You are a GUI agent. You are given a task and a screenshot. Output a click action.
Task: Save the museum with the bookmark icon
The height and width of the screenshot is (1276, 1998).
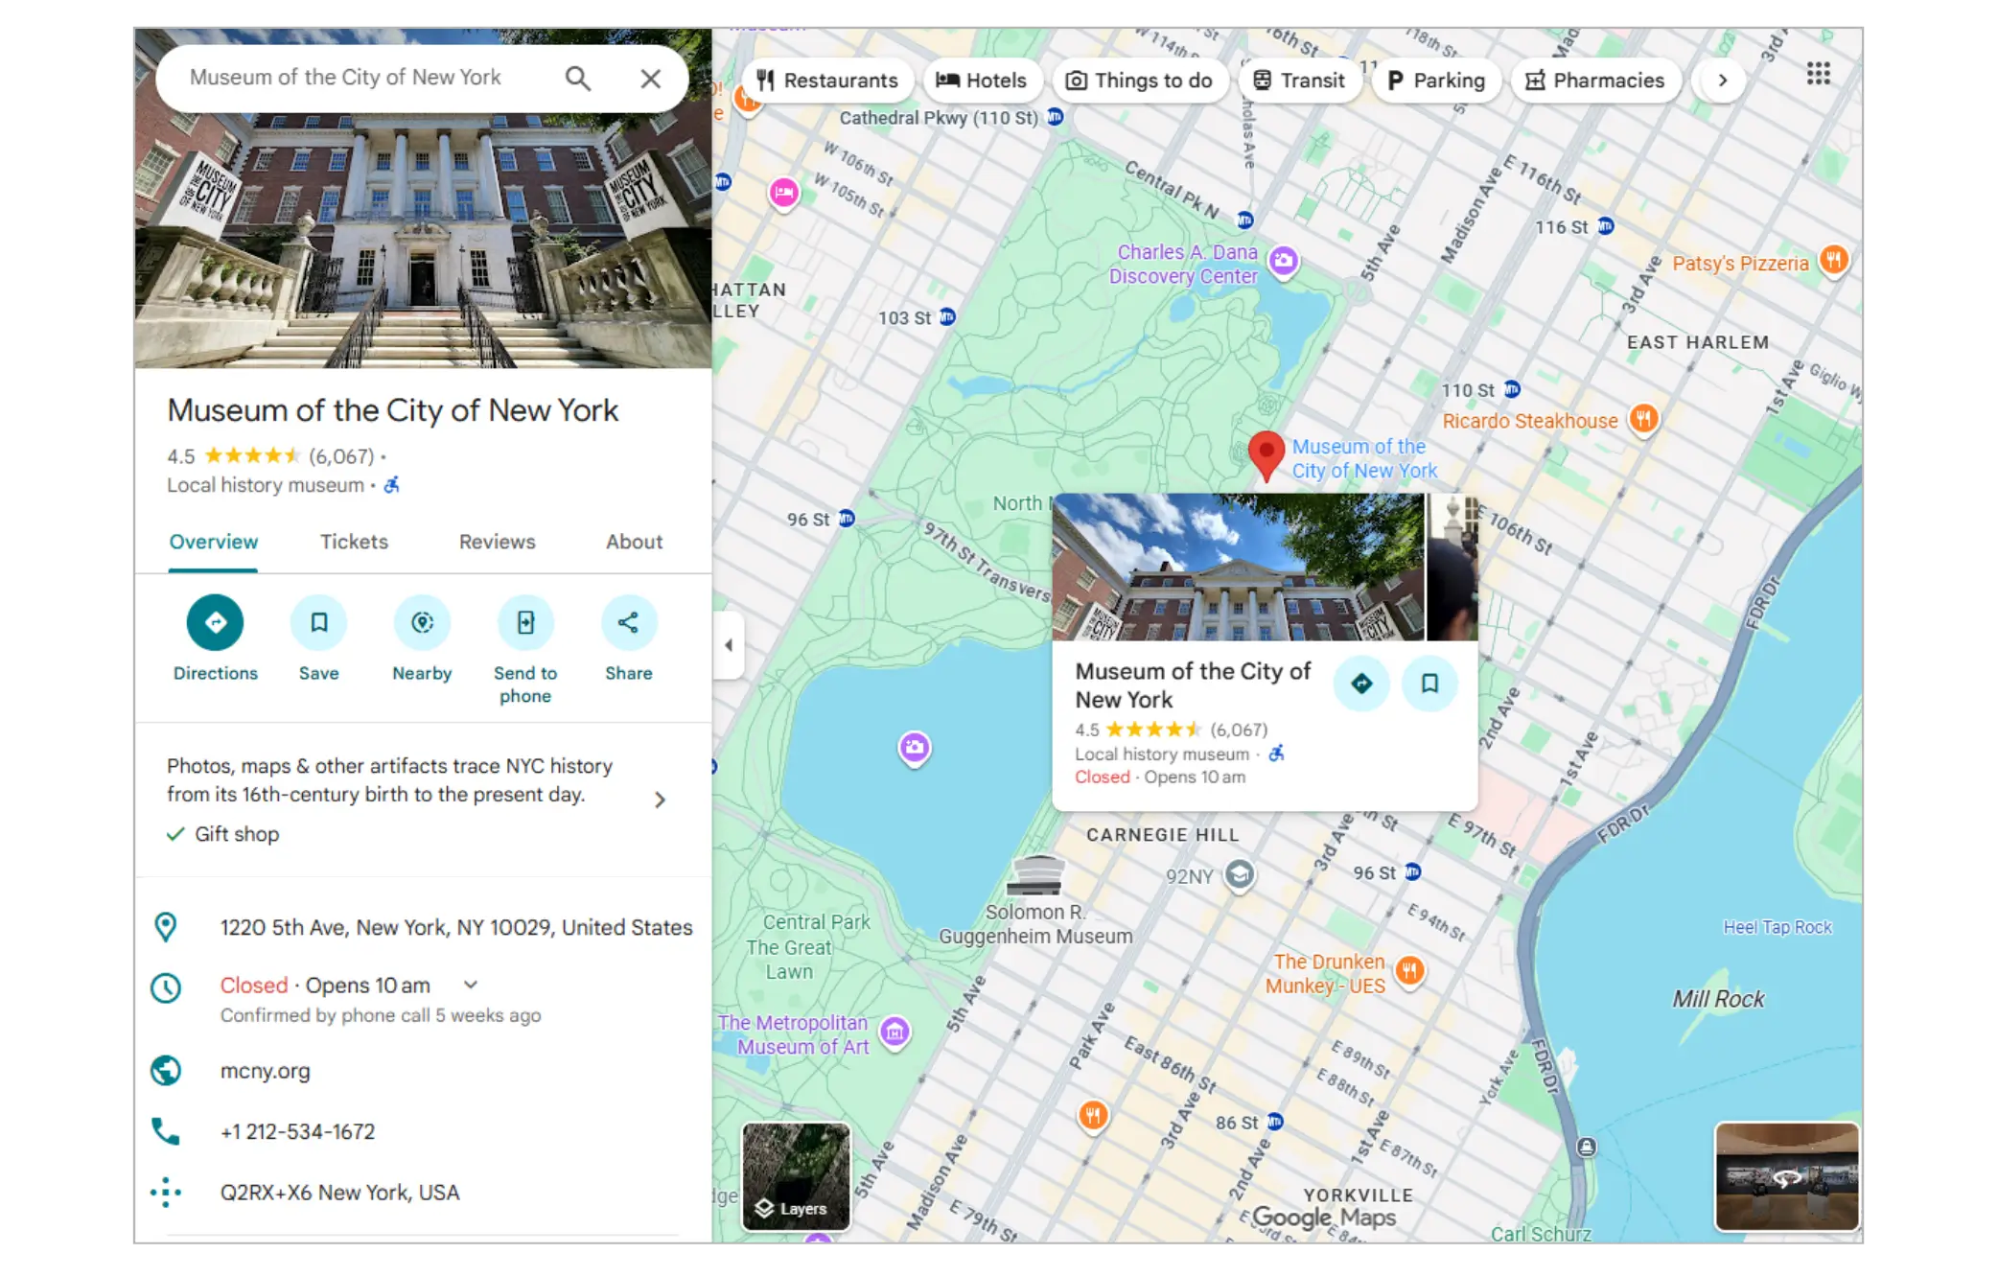318,623
